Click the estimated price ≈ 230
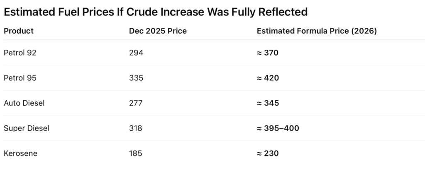Image resolution: width=425 pixels, height=175 pixels. tap(268, 153)
